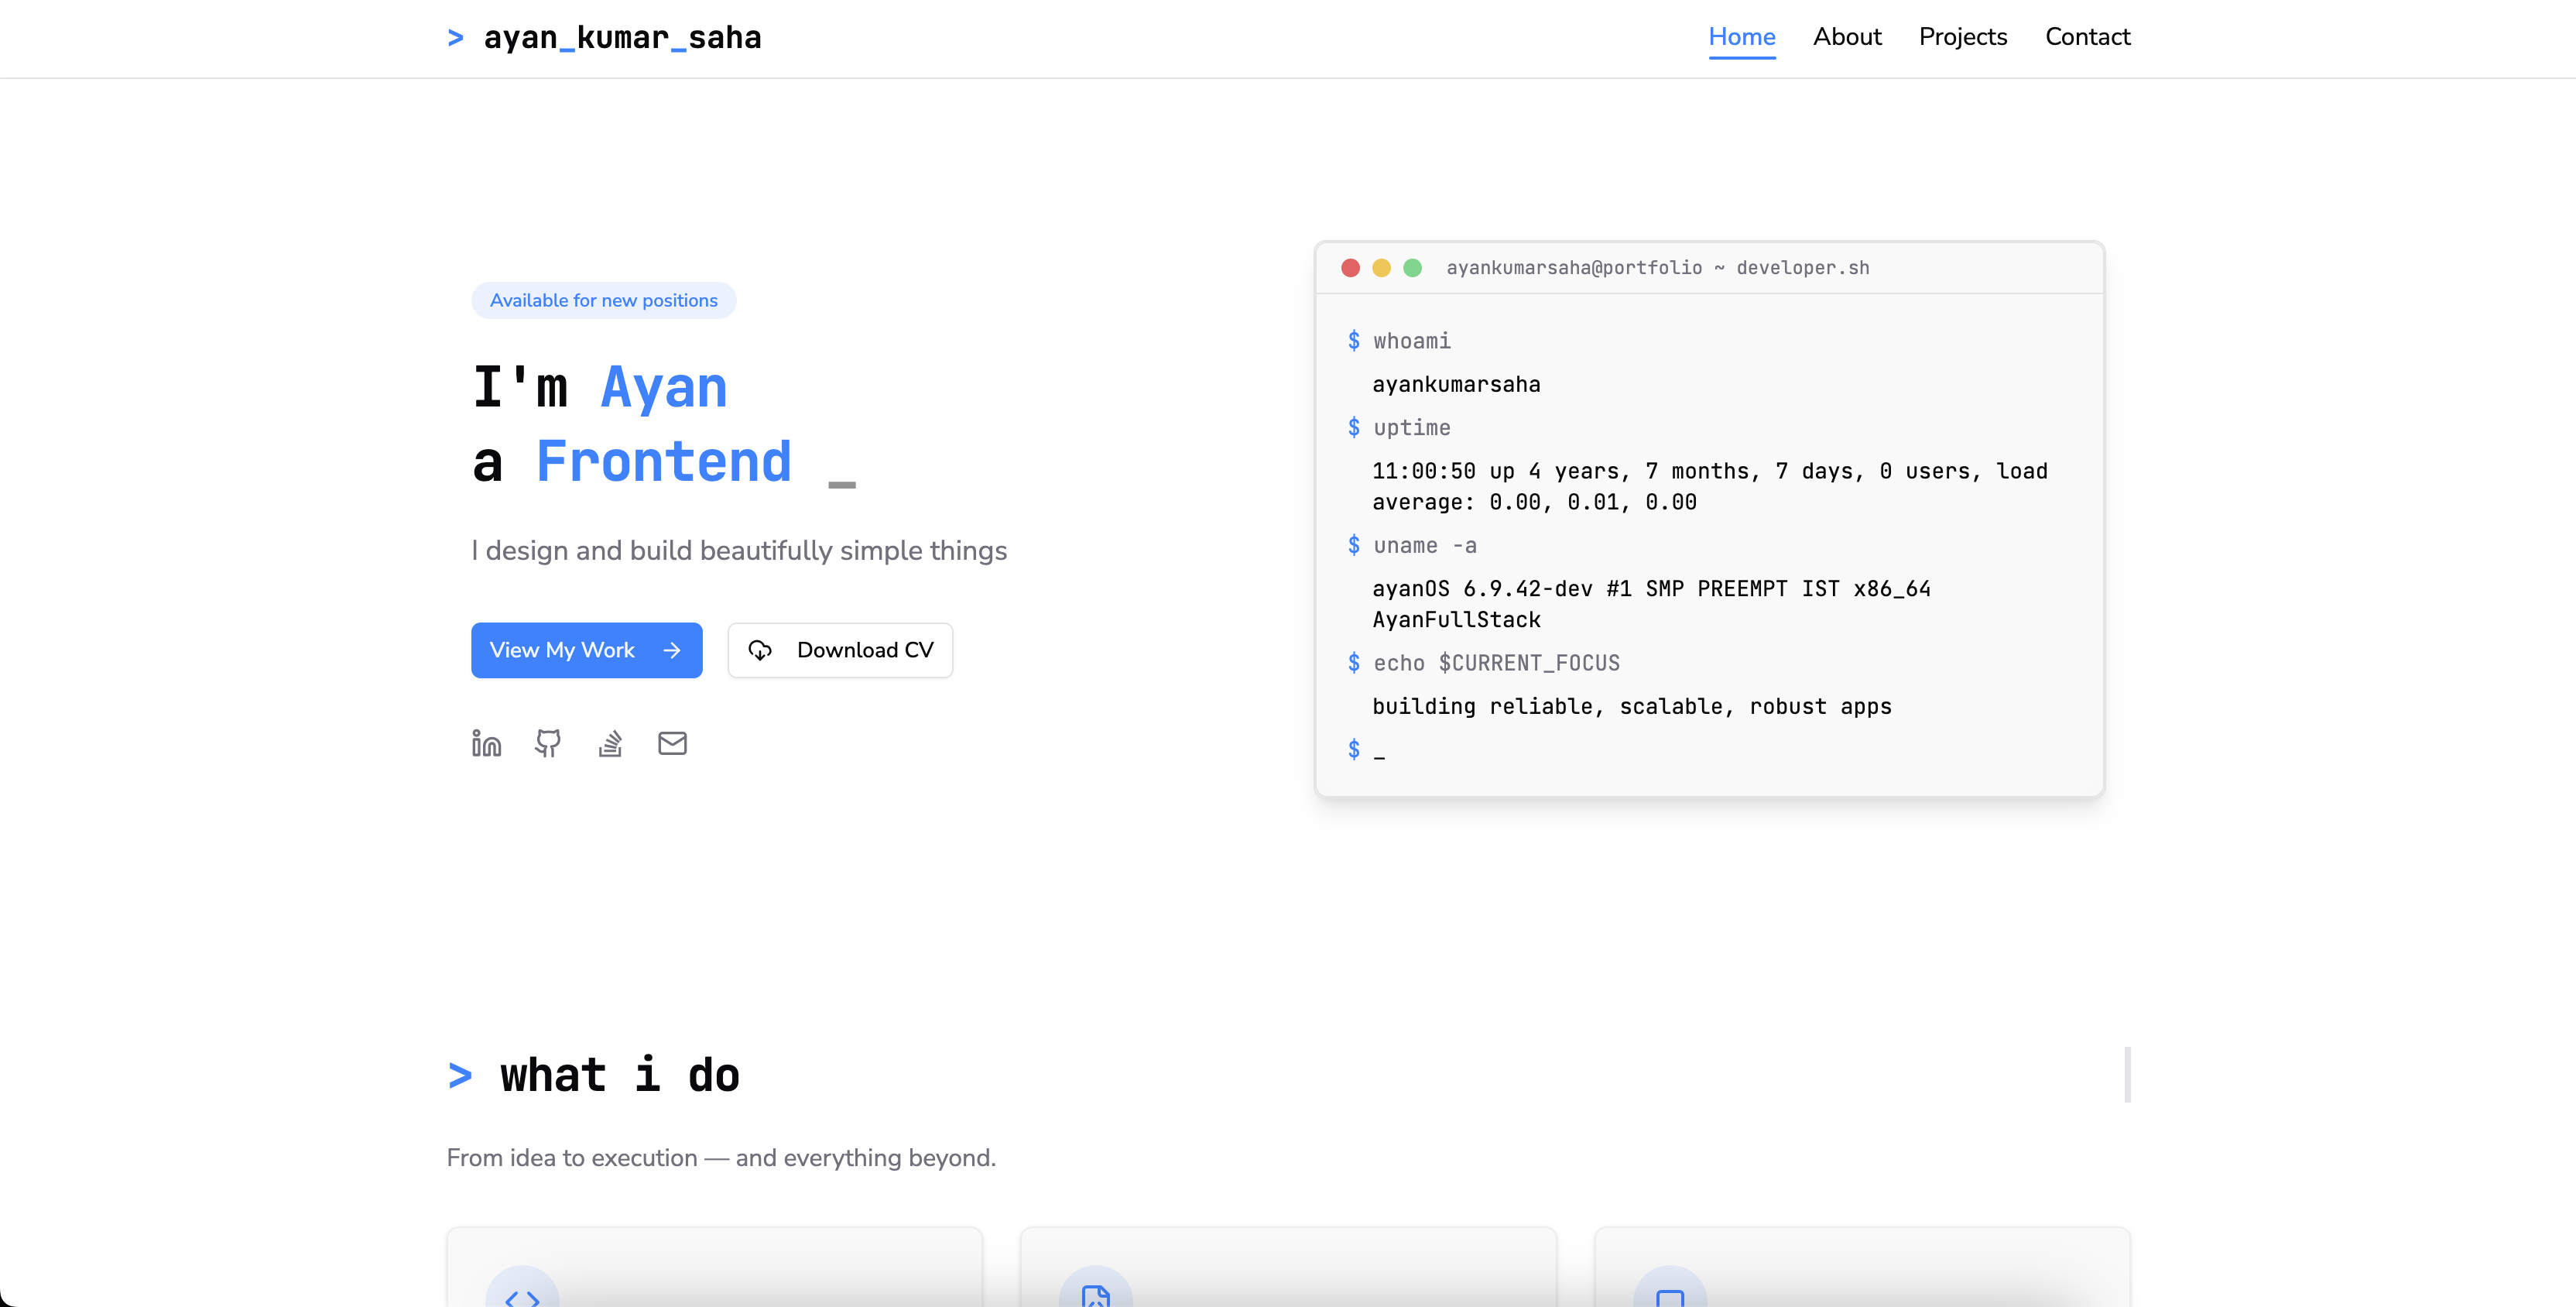Click the yellow light in the terminal window
This screenshot has height=1307, width=2576.
coord(1382,268)
